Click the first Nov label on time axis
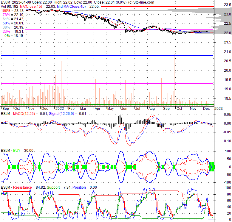The width and height of the screenshot is (232, 222). (x=31, y=109)
